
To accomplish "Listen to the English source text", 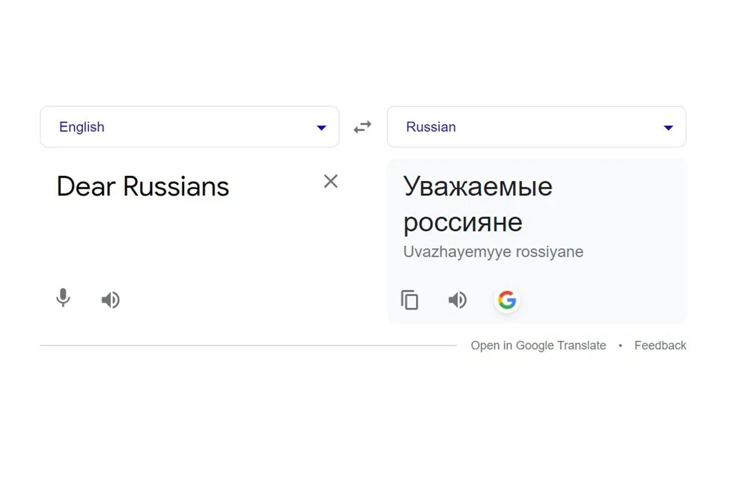I will 110,300.
